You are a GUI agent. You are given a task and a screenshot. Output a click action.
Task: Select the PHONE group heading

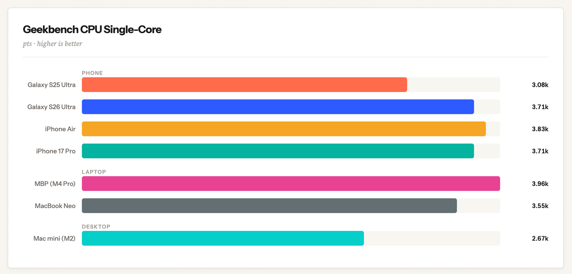click(92, 73)
